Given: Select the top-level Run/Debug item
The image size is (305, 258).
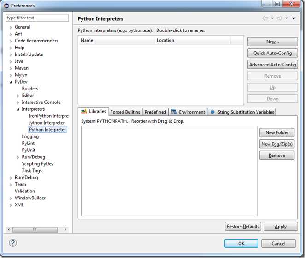Looking at the screenshot, I should [x=26, y=178].
